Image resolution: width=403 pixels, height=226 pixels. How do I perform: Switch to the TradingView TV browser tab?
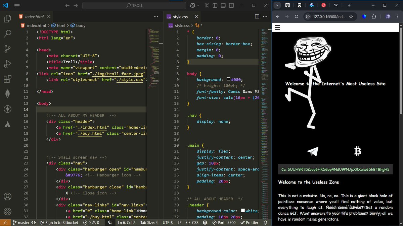[336, 5]
